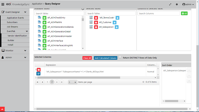This screenshot has width=199, height=112.
Task: Edit the calculated column with blue pencil icon
Action: 39,74
